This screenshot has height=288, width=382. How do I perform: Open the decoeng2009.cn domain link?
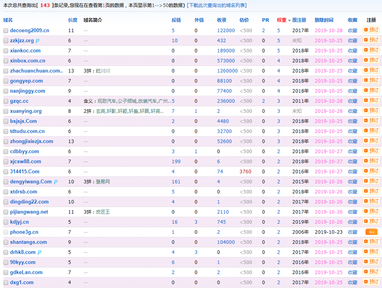pyautogui.click(x=30, y=31)
